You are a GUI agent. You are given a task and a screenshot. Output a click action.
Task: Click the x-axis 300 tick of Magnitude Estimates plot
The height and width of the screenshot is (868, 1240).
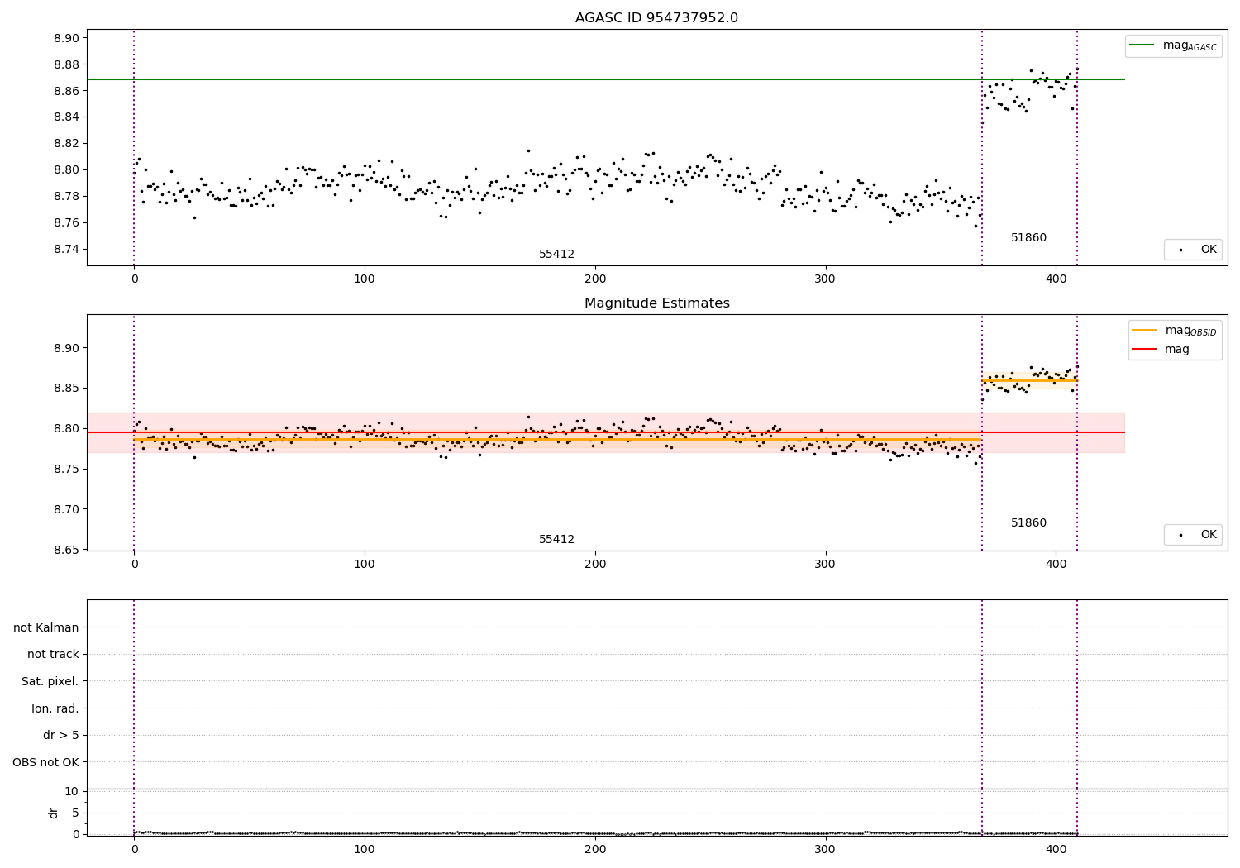pos(825,565)
